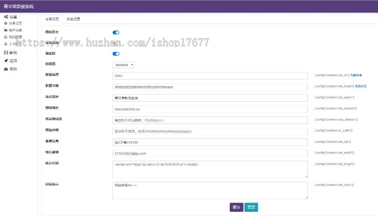The image size is (378, 216).
Task: Click the www.maccms.co domain field
Action: click(x=210, y=109)
